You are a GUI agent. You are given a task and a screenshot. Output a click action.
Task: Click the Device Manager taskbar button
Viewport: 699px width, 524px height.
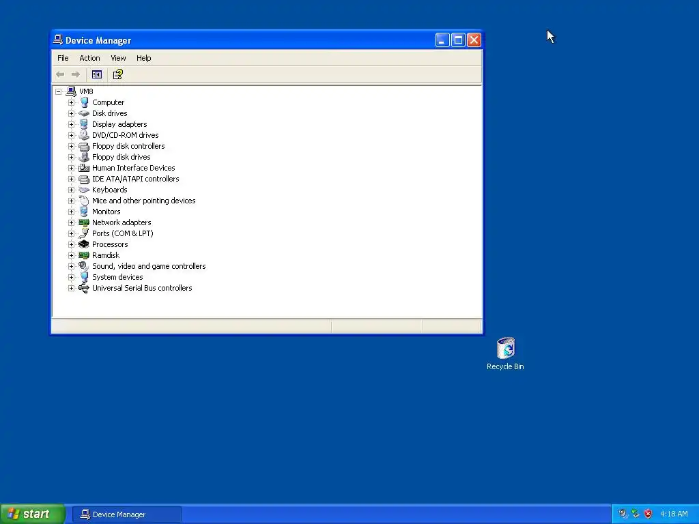[x=127, y=514]
